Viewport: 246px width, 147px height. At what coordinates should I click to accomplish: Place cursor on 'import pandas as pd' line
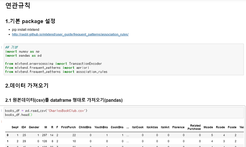23,56
